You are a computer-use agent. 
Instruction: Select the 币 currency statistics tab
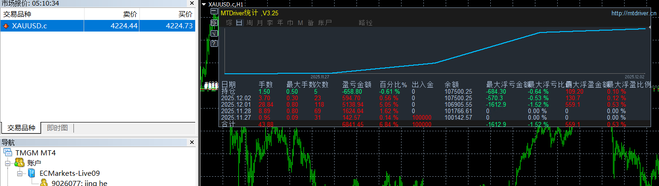(x=290, y=23)
